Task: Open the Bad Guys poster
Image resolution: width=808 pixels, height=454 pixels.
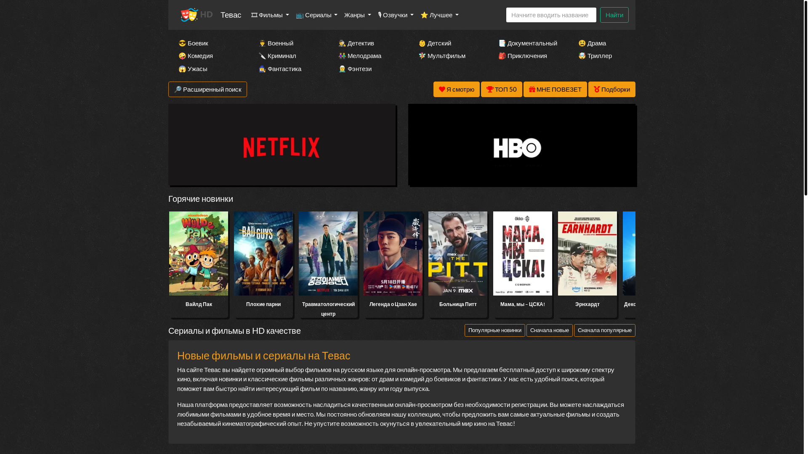Action: [x=263, y=253]
